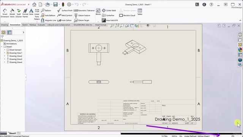Viewport: 243px width, 137px height.
Task: Show the FeatureManager design tree tab
Action: pos(3,32)
